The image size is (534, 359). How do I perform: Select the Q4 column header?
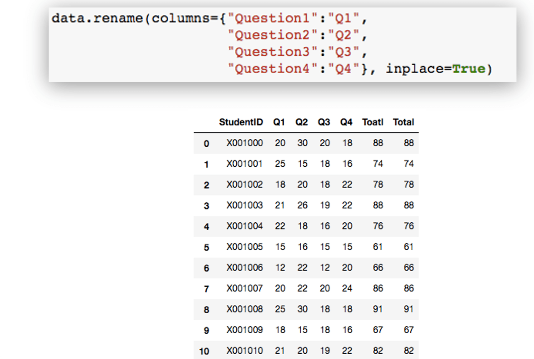click(346, 122)
